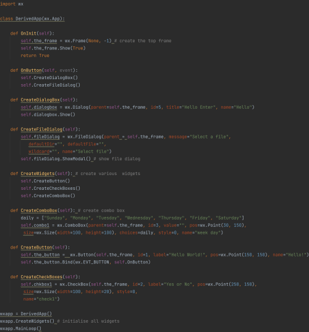
Task: Click 'def OnButton(self, event):' definition
Action: coord(44,70)
